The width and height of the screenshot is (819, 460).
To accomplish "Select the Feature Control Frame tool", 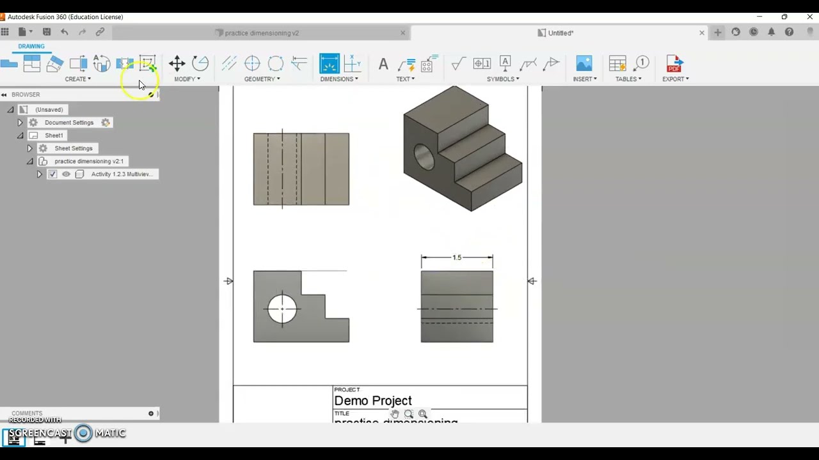I will (482, 63).
